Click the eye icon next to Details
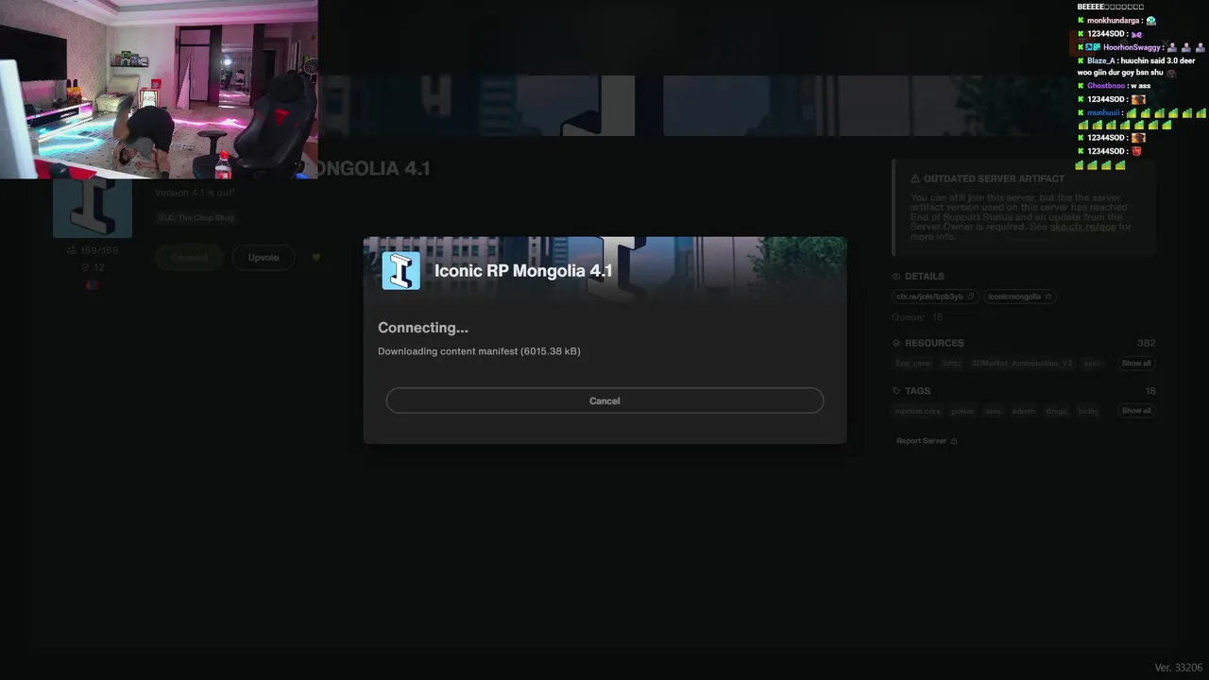 (896, 277)
